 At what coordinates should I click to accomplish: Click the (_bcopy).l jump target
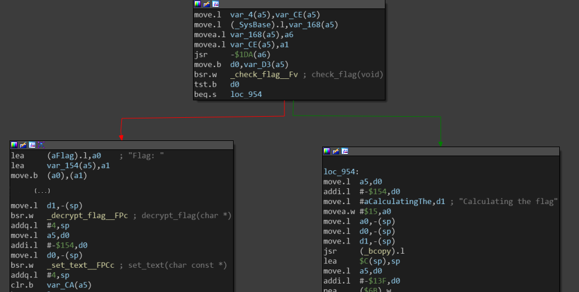(381, 251)
